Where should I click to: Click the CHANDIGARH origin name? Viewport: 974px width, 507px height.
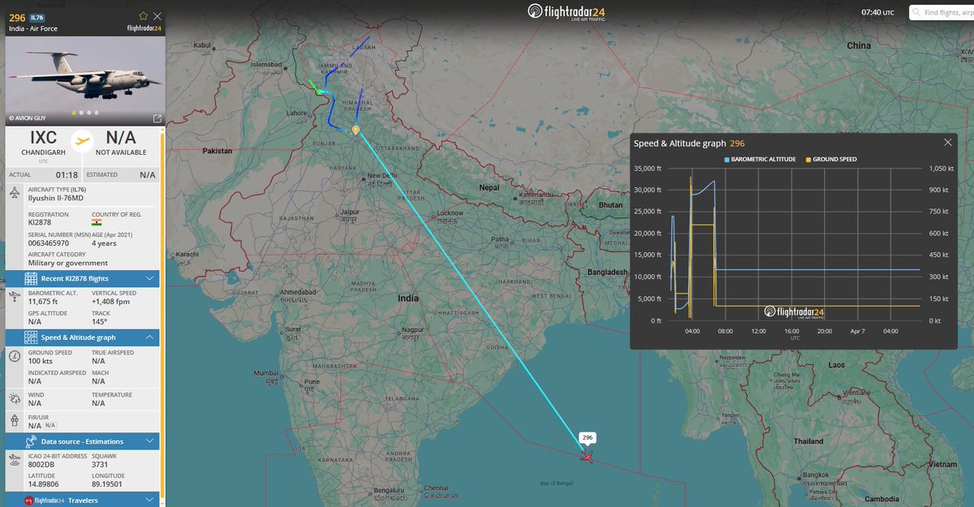[44, 153]
